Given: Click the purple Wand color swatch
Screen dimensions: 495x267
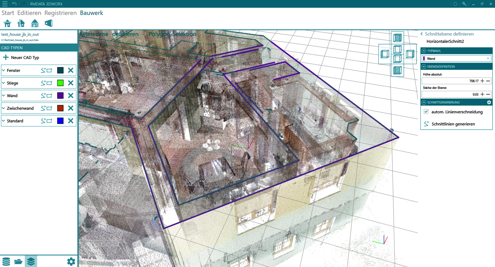Looking at the screenshot, I should tap(60, 96).
